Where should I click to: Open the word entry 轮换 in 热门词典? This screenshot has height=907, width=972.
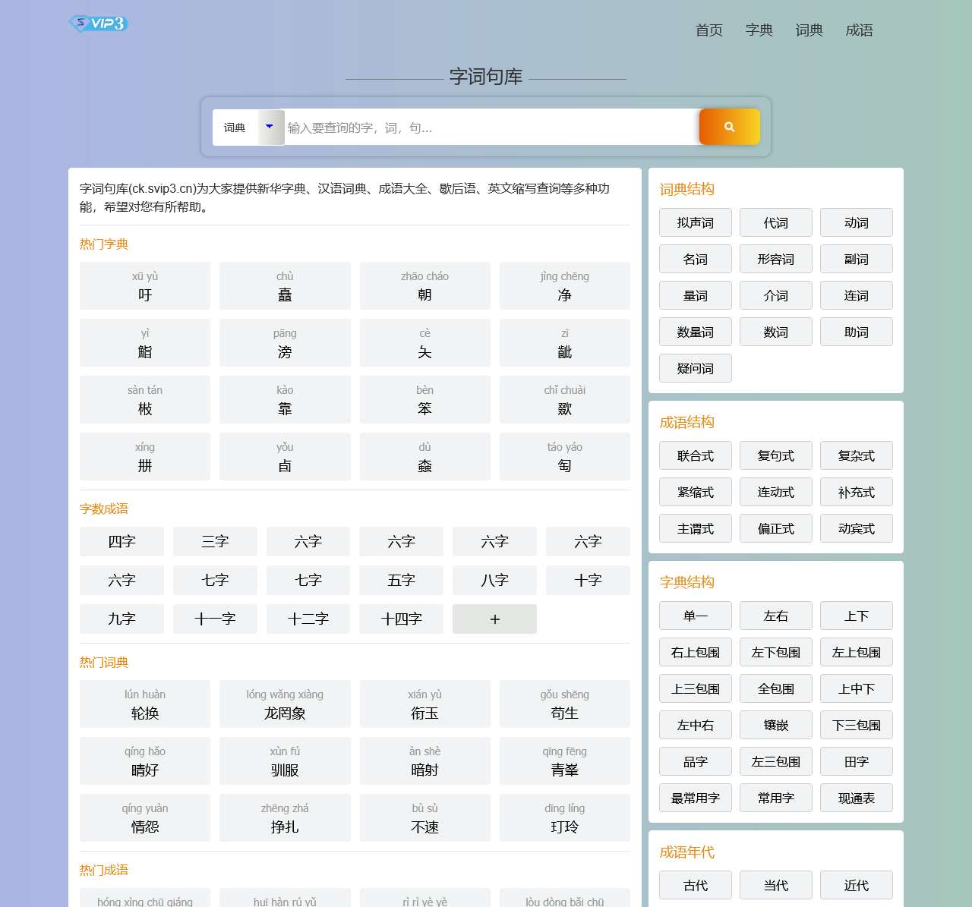point(144,704)
